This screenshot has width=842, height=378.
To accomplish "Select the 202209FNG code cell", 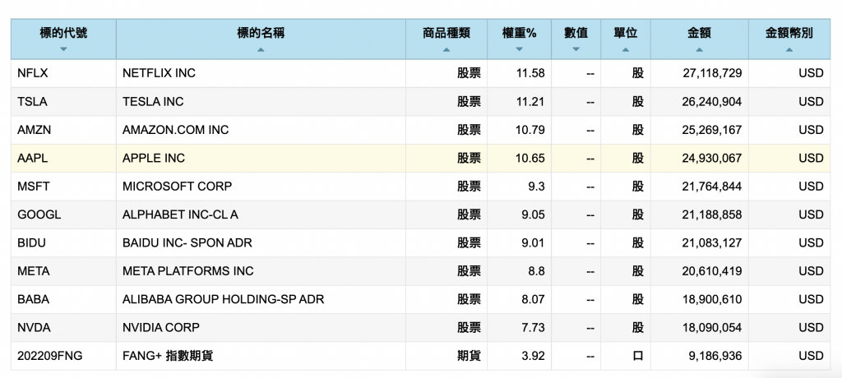I will (x=63, y=356).
